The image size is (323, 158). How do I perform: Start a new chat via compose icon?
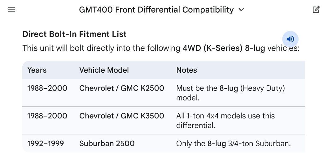pos(316,10)
